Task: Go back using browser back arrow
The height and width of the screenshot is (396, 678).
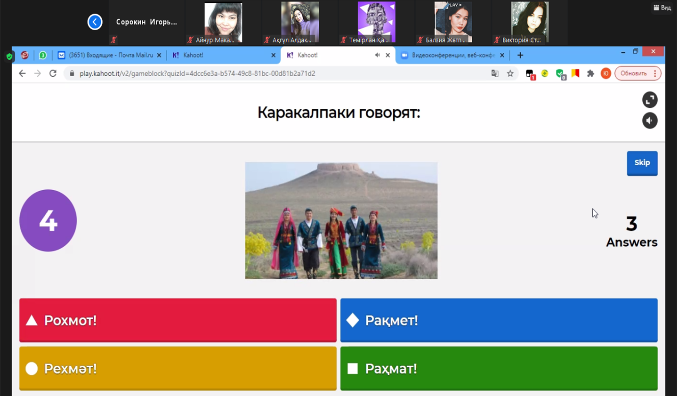Action: [x=22, y=73]
